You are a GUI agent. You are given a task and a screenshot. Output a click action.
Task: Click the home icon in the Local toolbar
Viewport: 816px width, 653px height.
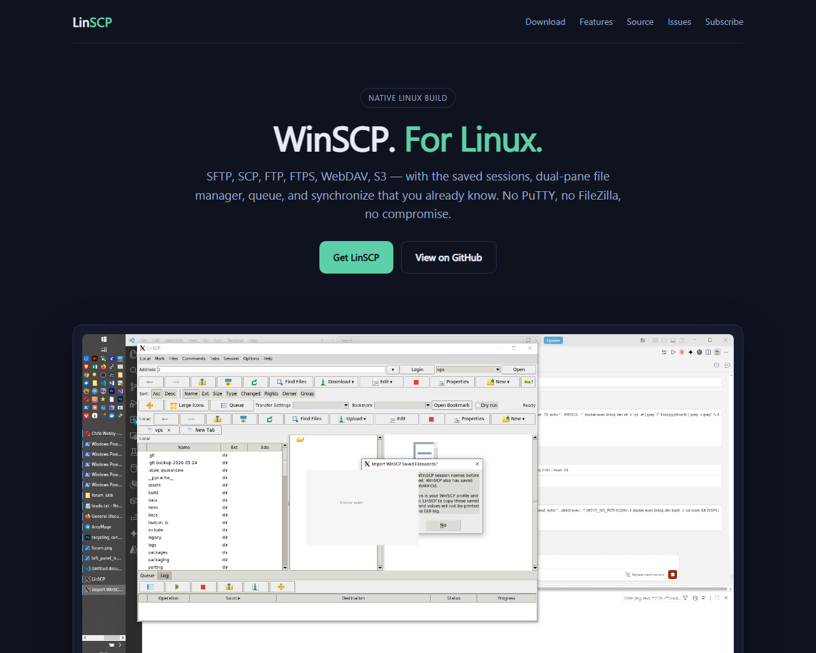(244, 419)
